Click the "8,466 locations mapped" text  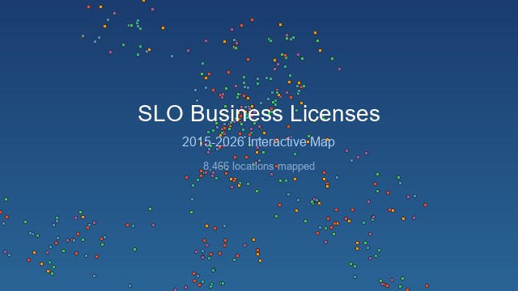pyautogui.click(x=259, y=166)
